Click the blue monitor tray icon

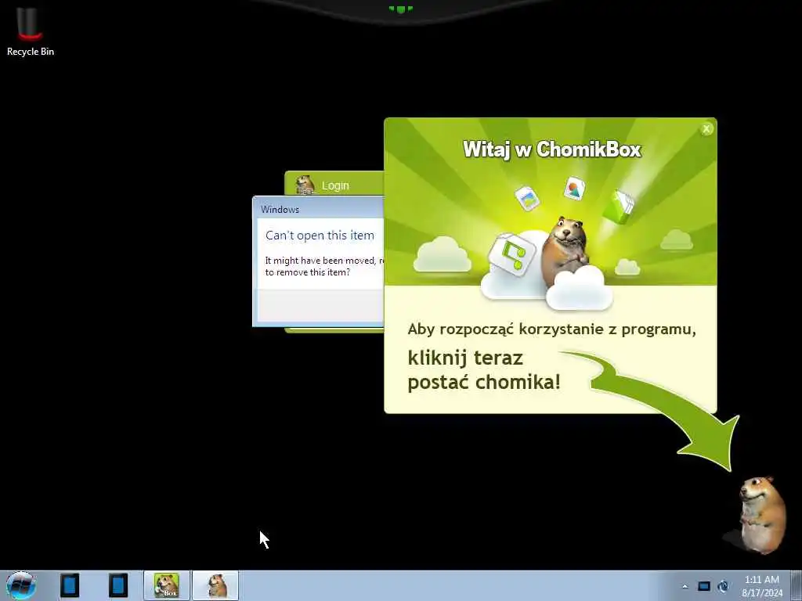click(x=704, y=586)
